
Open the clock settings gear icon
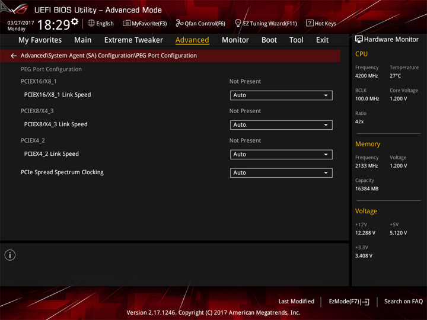[75, 21]
